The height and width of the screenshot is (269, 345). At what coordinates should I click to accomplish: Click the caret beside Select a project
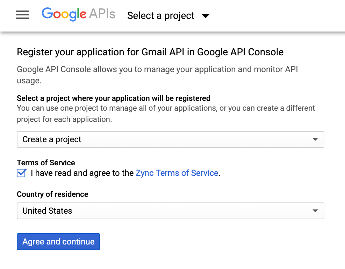tap(206, 16)
